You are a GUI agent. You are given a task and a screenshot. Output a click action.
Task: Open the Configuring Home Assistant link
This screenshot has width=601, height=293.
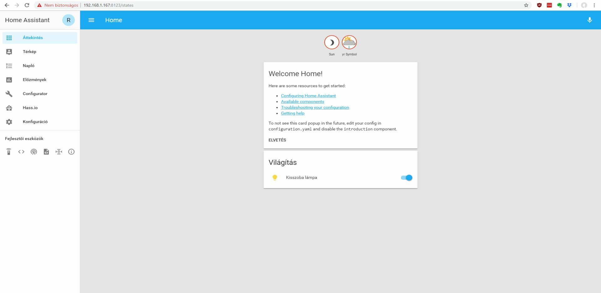[308, 96]
